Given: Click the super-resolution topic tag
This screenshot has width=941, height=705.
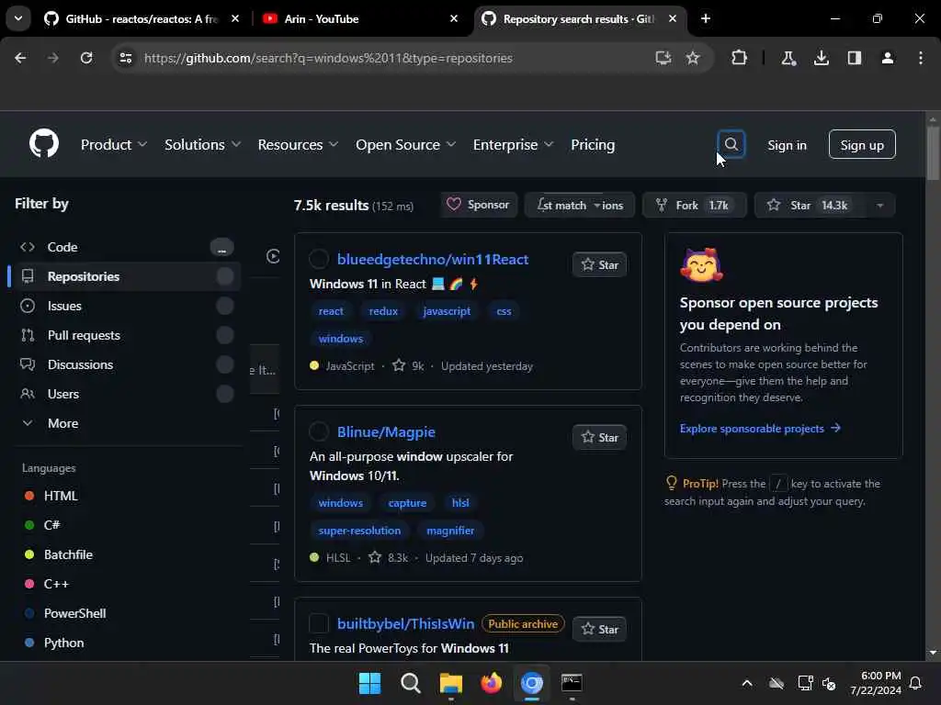Looking at the screenshot, I should [359, 531].
